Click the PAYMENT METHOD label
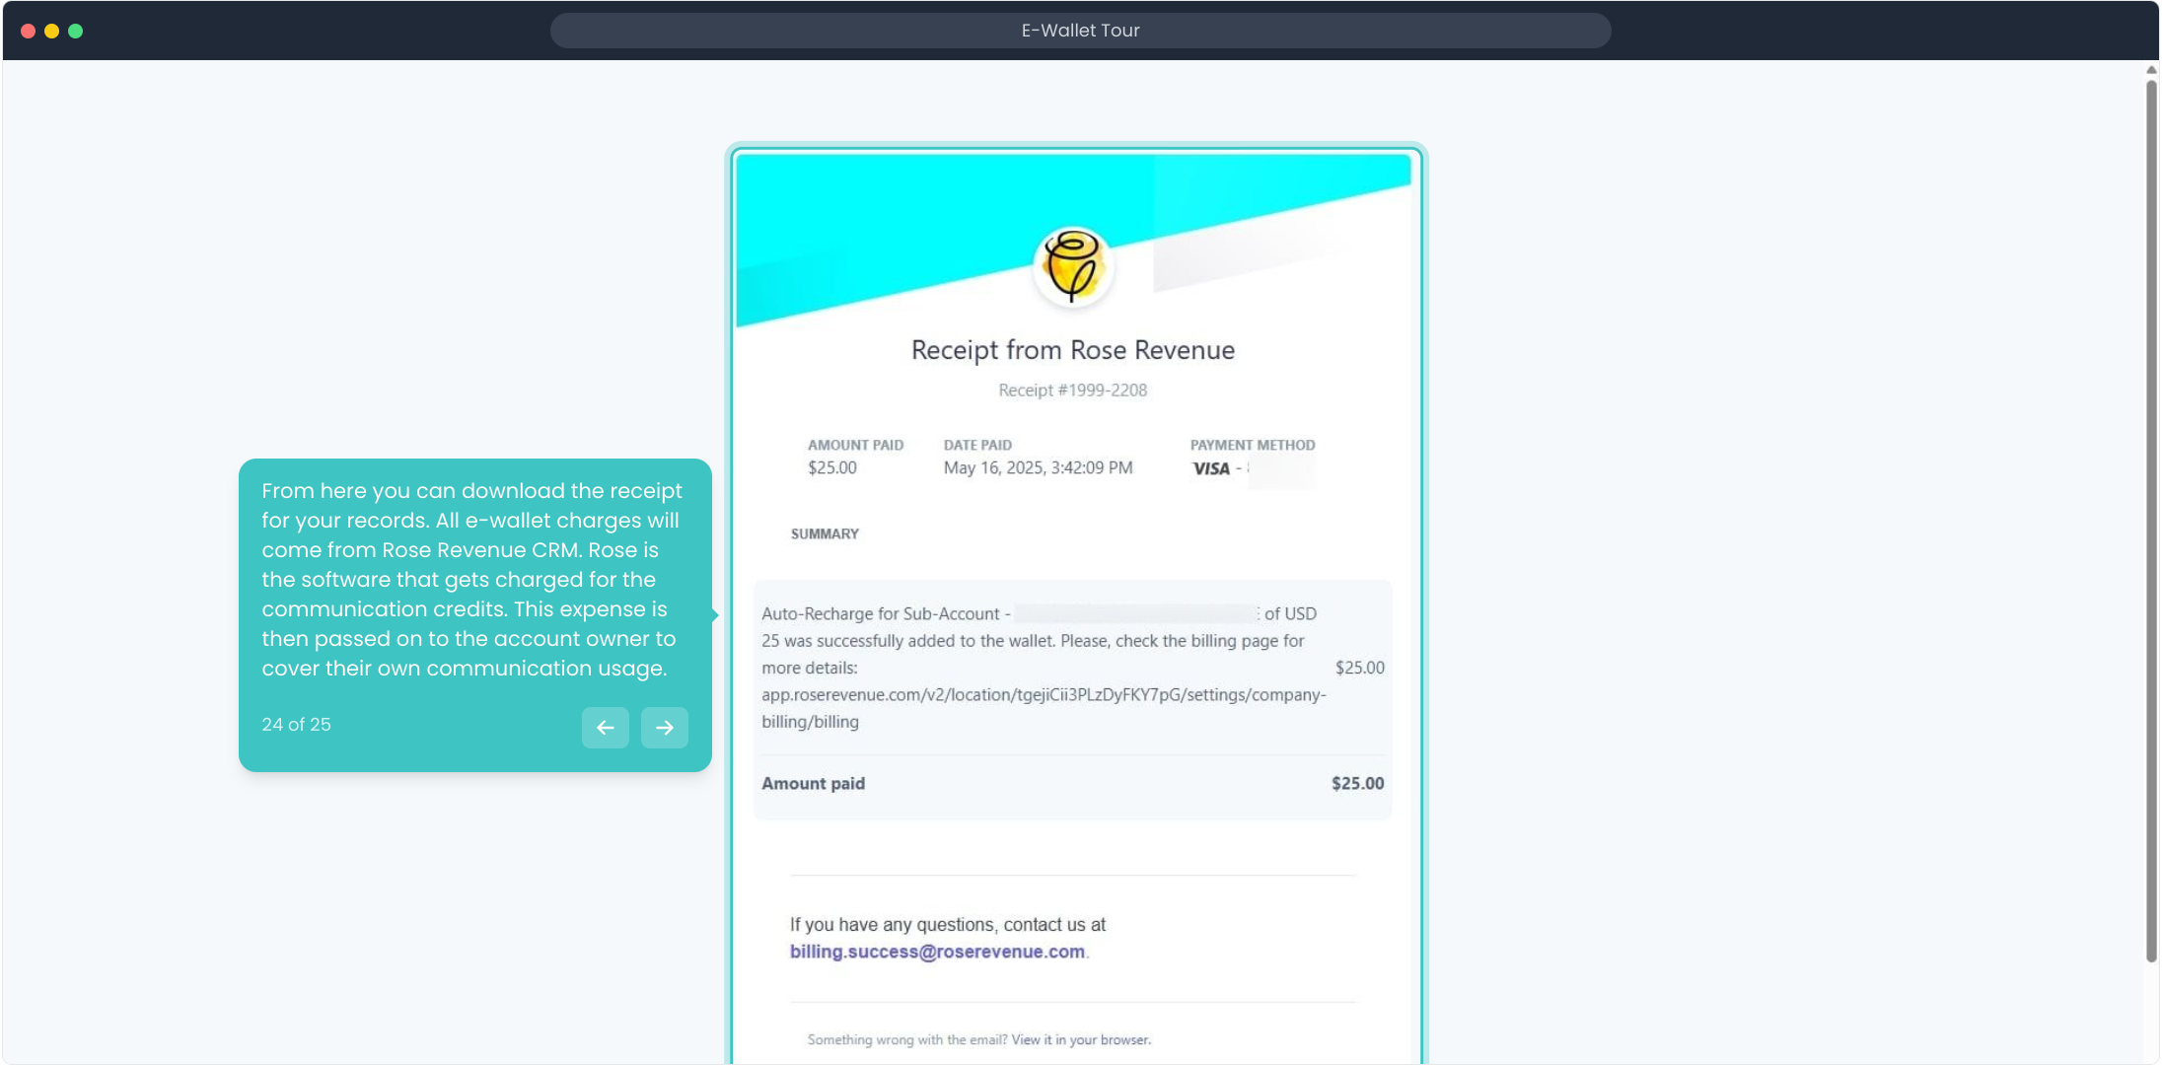The width and height of the screenshot is (2162, 1065). [x=1253, y=446]
